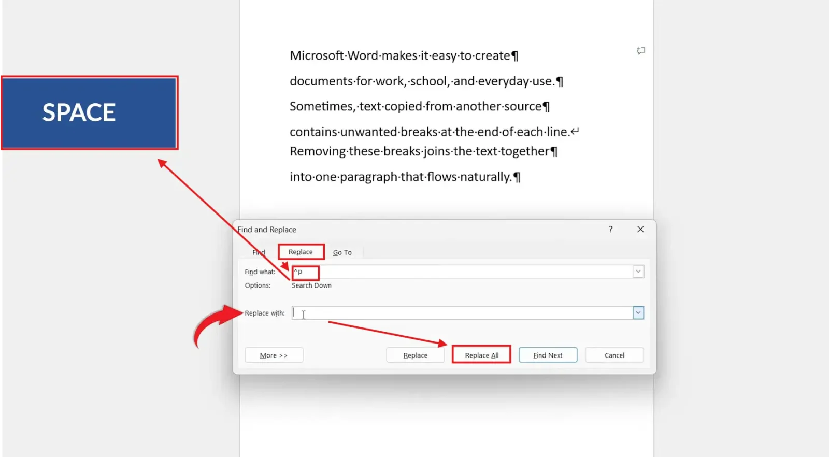The width and height of the screenshot is (829, 457).
Task: Expand the Find what history dropdown
Action: coord(638,272)
